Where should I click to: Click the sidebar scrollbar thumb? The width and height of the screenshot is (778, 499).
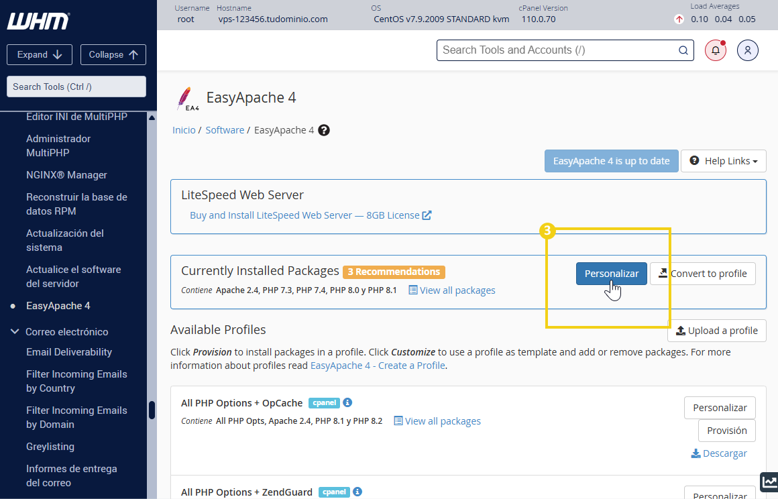pos(152,410)
